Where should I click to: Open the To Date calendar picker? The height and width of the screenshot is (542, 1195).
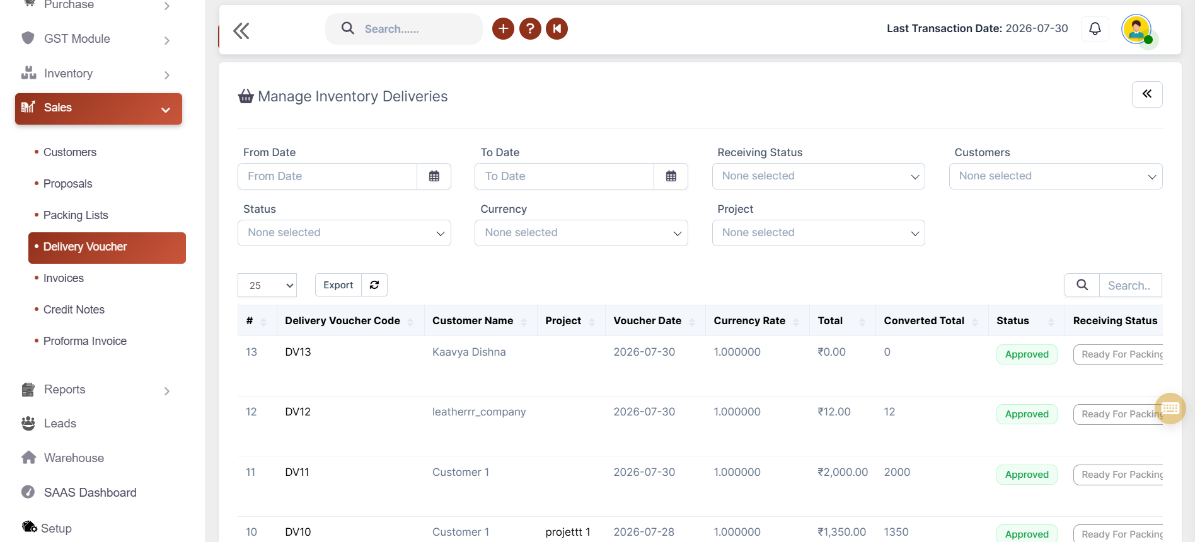point(671,176)
